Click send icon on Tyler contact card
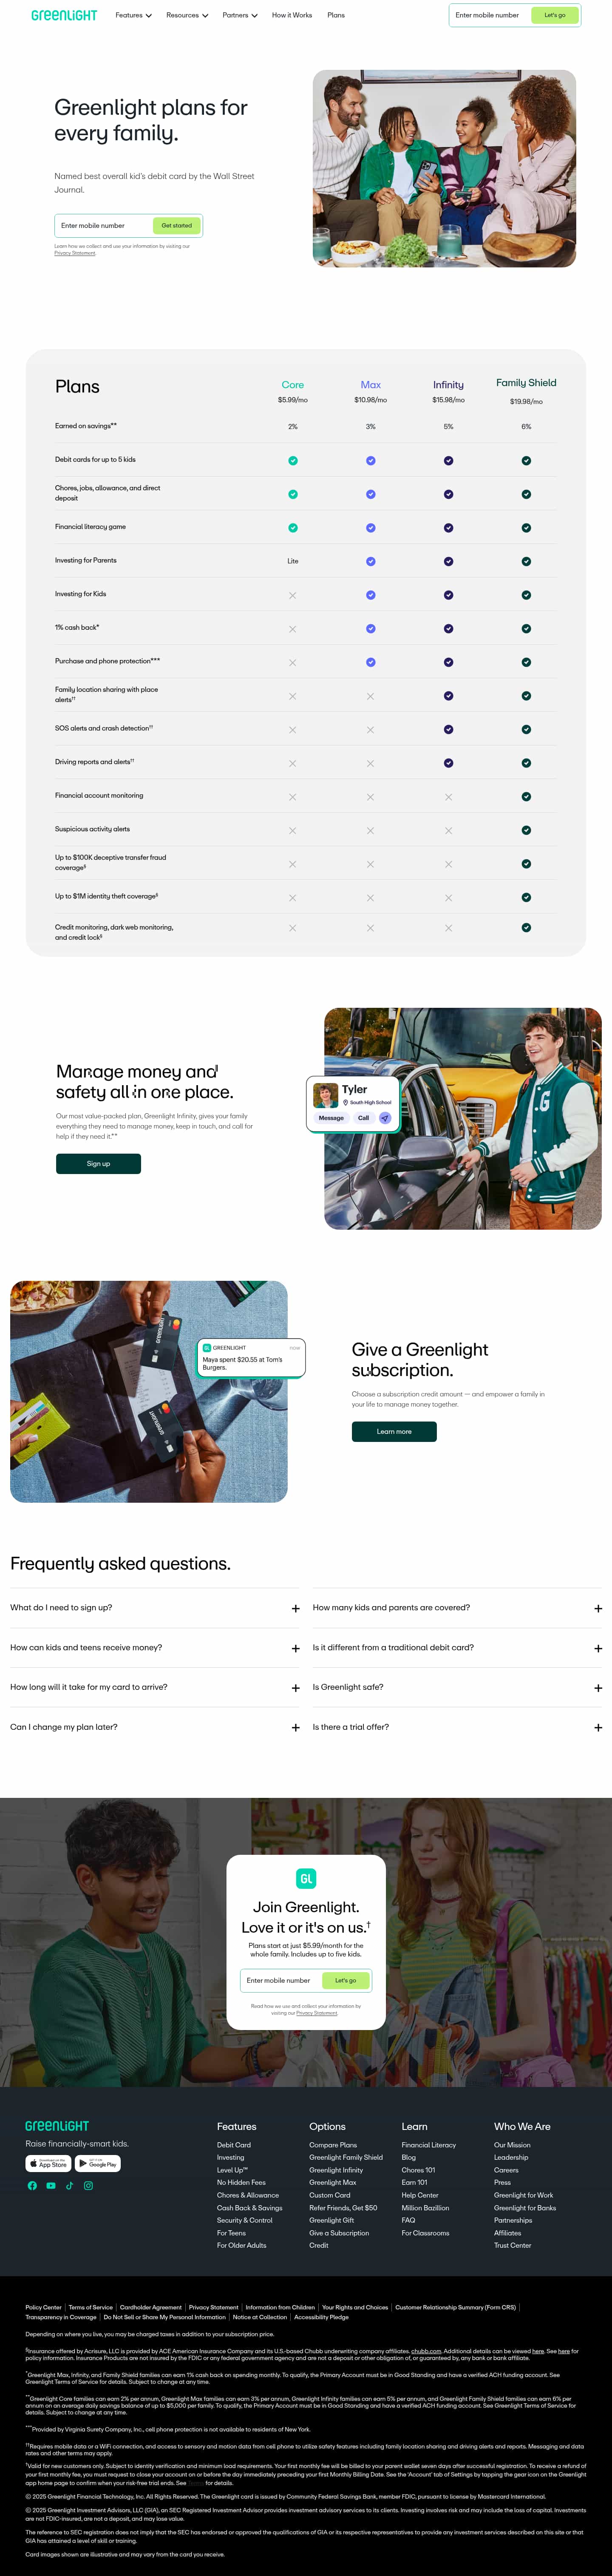This screenshot has height=2576, width=612. click(x=385, y=1118)
